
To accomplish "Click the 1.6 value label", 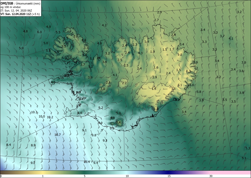I will tap(156, 68).
